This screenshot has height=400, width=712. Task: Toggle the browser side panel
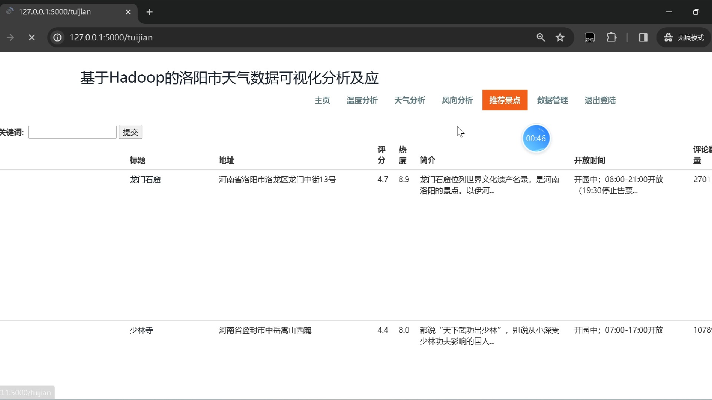click(643, 37)
